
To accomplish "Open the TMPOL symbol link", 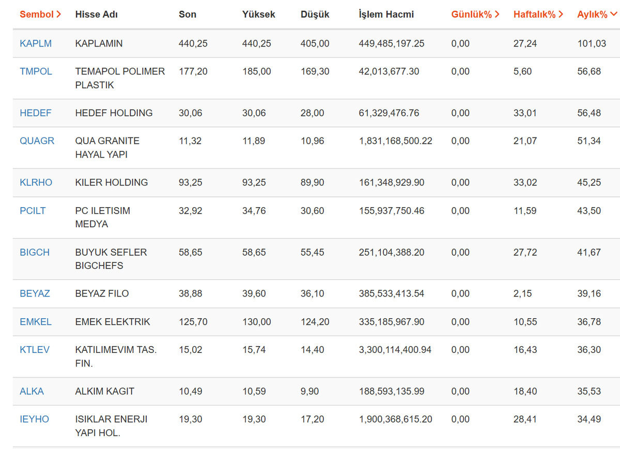I will coord(36,71).
